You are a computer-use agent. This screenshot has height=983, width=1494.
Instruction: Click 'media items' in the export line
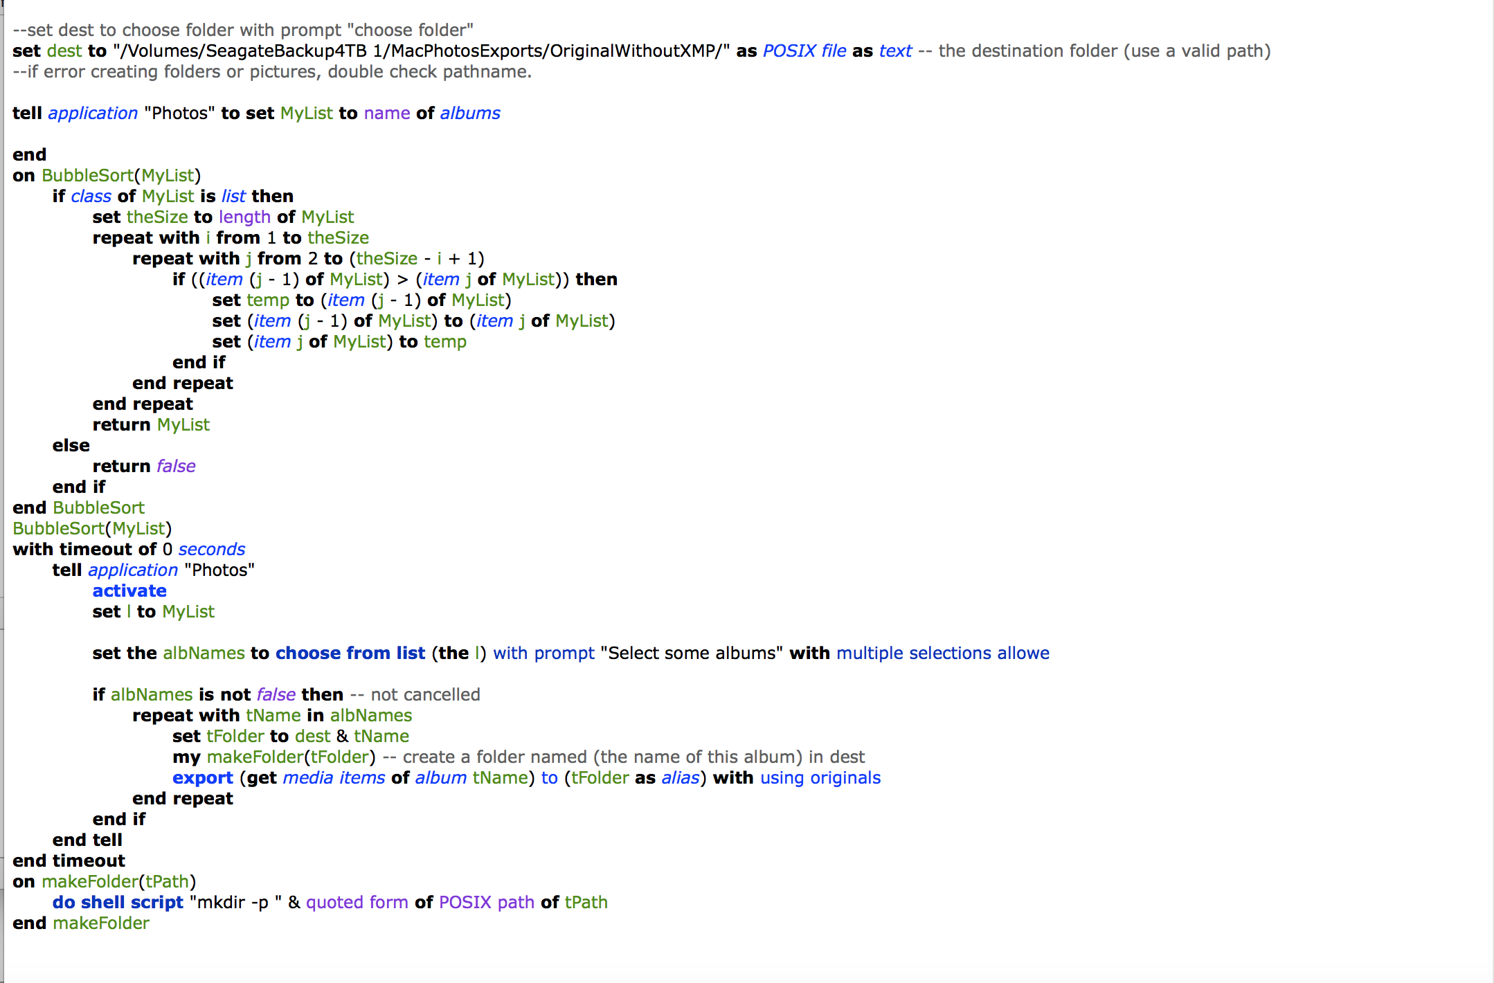(x=334, y=777)
